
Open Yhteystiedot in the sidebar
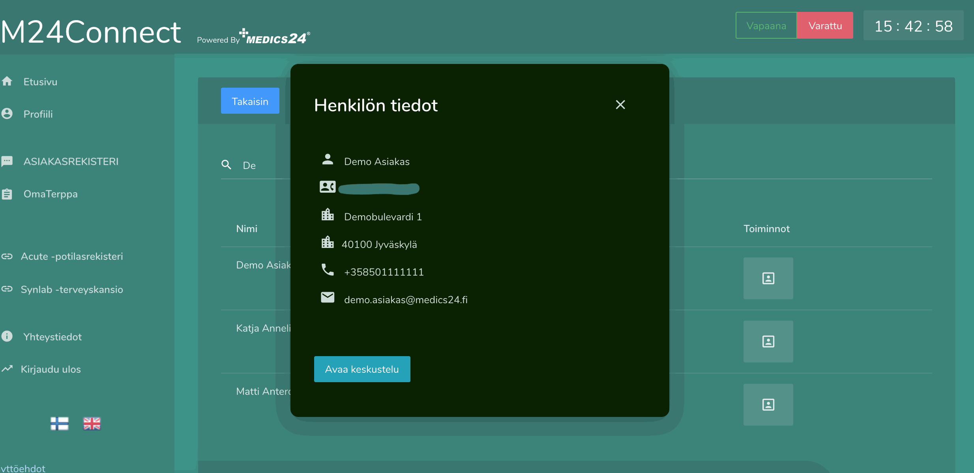click(52, 337)
